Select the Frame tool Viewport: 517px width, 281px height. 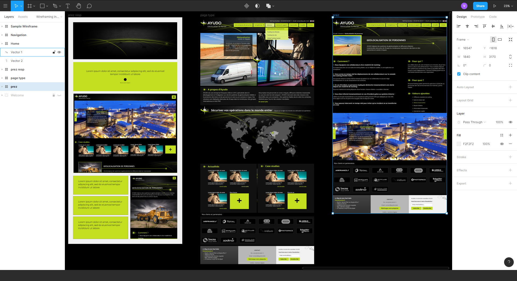click(x=30, y=6)
